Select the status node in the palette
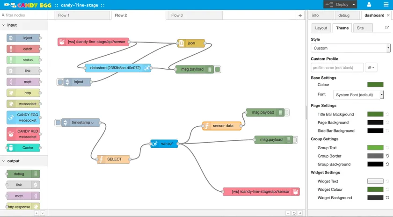Image resolution: width=393 pixels, height=217 pixels. pos(23,60)
